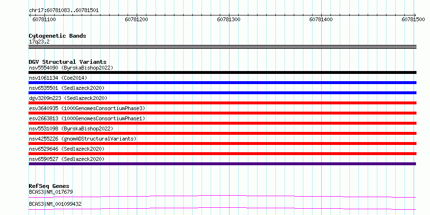Click the red esv3640935 variant bar
This screenshot has height=215, width=430.
(x=222, y=113)
